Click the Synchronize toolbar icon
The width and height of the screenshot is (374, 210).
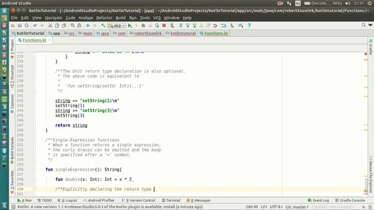(26, 26)
